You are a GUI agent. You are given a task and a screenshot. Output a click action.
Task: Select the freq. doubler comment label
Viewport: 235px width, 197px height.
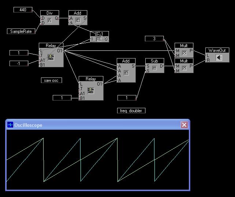coord(131,110)
